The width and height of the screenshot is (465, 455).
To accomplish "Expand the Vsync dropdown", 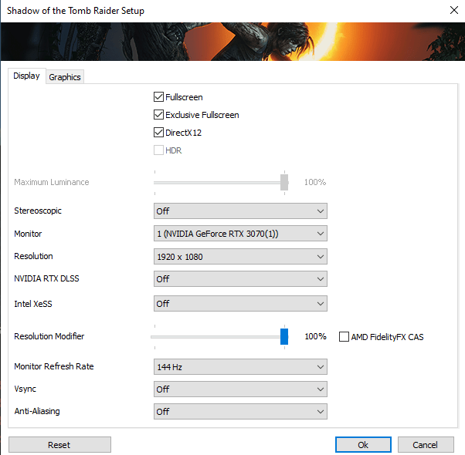I will (x=240, y=389).
